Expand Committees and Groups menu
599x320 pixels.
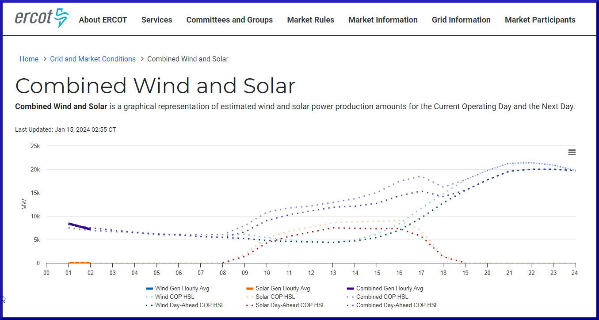[x=229, y=20]
